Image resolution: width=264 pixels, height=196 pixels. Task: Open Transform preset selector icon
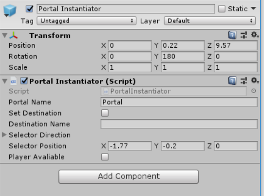pos(244,35)
